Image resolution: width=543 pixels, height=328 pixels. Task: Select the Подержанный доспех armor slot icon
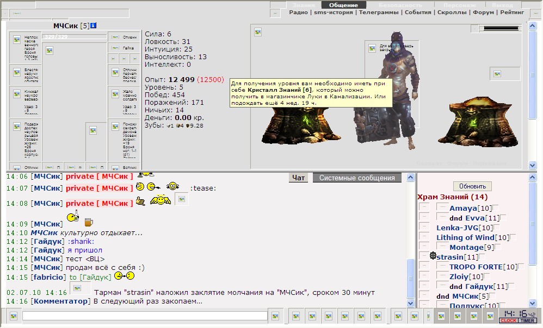tap(17, 127)
